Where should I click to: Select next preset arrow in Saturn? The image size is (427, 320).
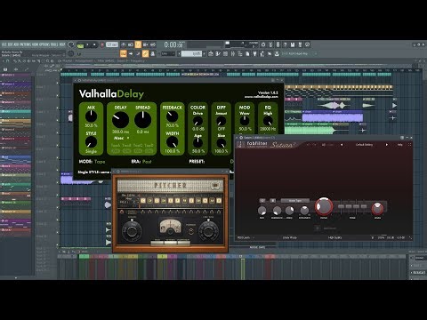click(386, 145)
